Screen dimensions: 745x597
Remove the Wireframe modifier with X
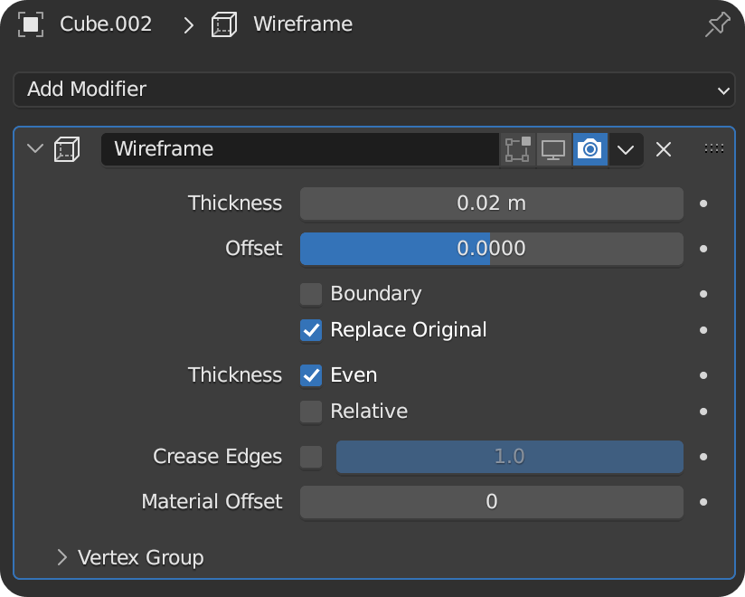click(x=664, y=149)
